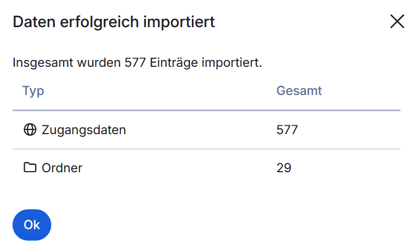Click the 29 total in Ordner row
The height and width of the screenshot is (250, 414).
click(x=284, y=168)
